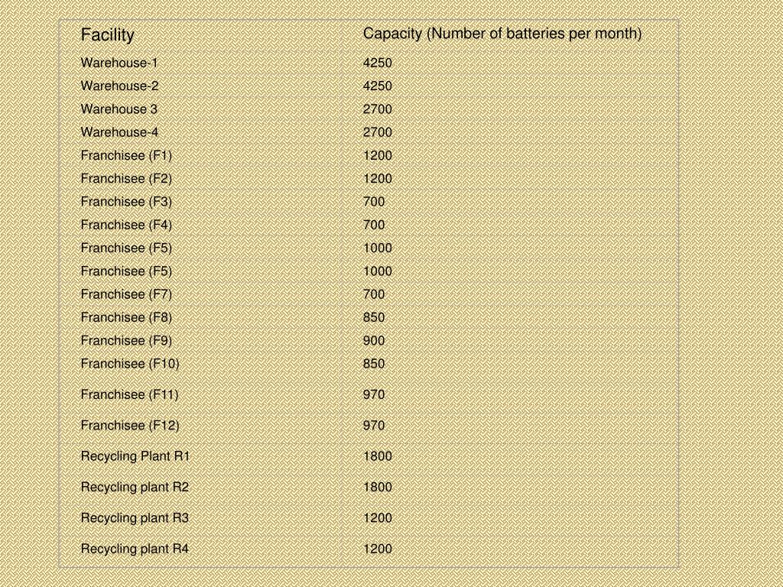Image resolution: width=783 pixels, height=587 pixels.
Task: Click capacity 1200 for Recycling plant R3
Action: pyautogui.click(x=378, y=519)
